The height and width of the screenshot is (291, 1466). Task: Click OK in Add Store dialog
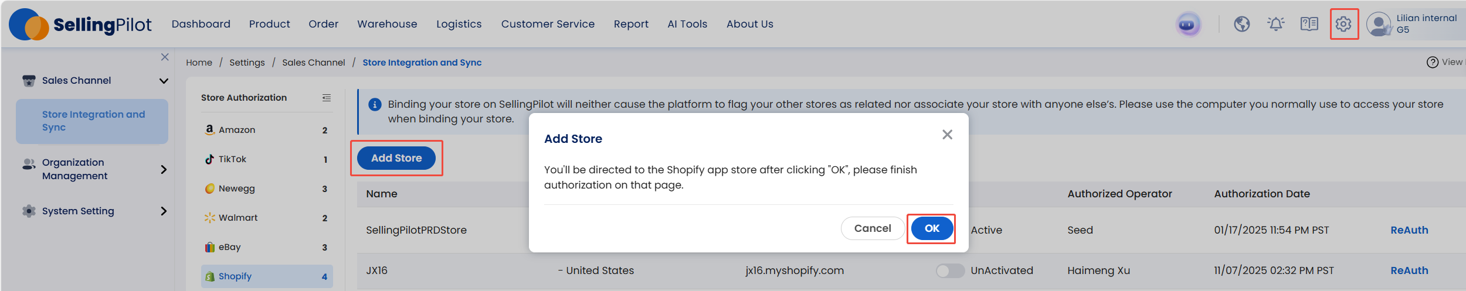(x=932, y=228)
